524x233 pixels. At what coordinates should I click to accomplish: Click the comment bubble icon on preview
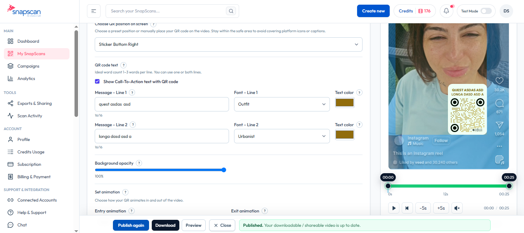coord(500,103)
